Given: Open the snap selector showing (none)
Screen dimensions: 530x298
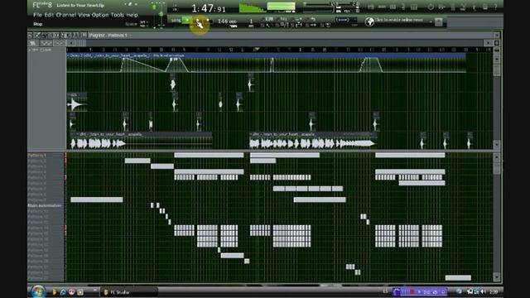Looking at the screenshot, I should pyautogui.click(x=345, y=20).
